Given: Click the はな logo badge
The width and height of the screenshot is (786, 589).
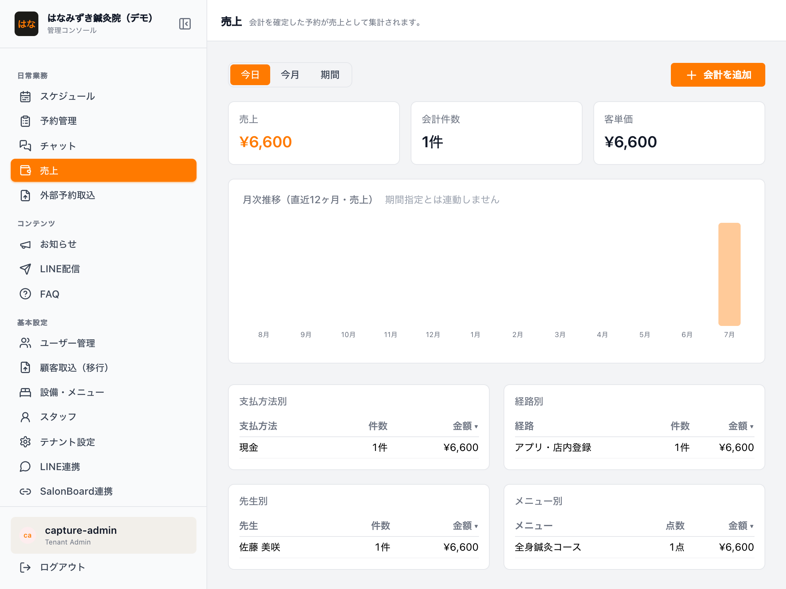Looking at the screenshot, I should pyautogui.click(x=26, y=24).
